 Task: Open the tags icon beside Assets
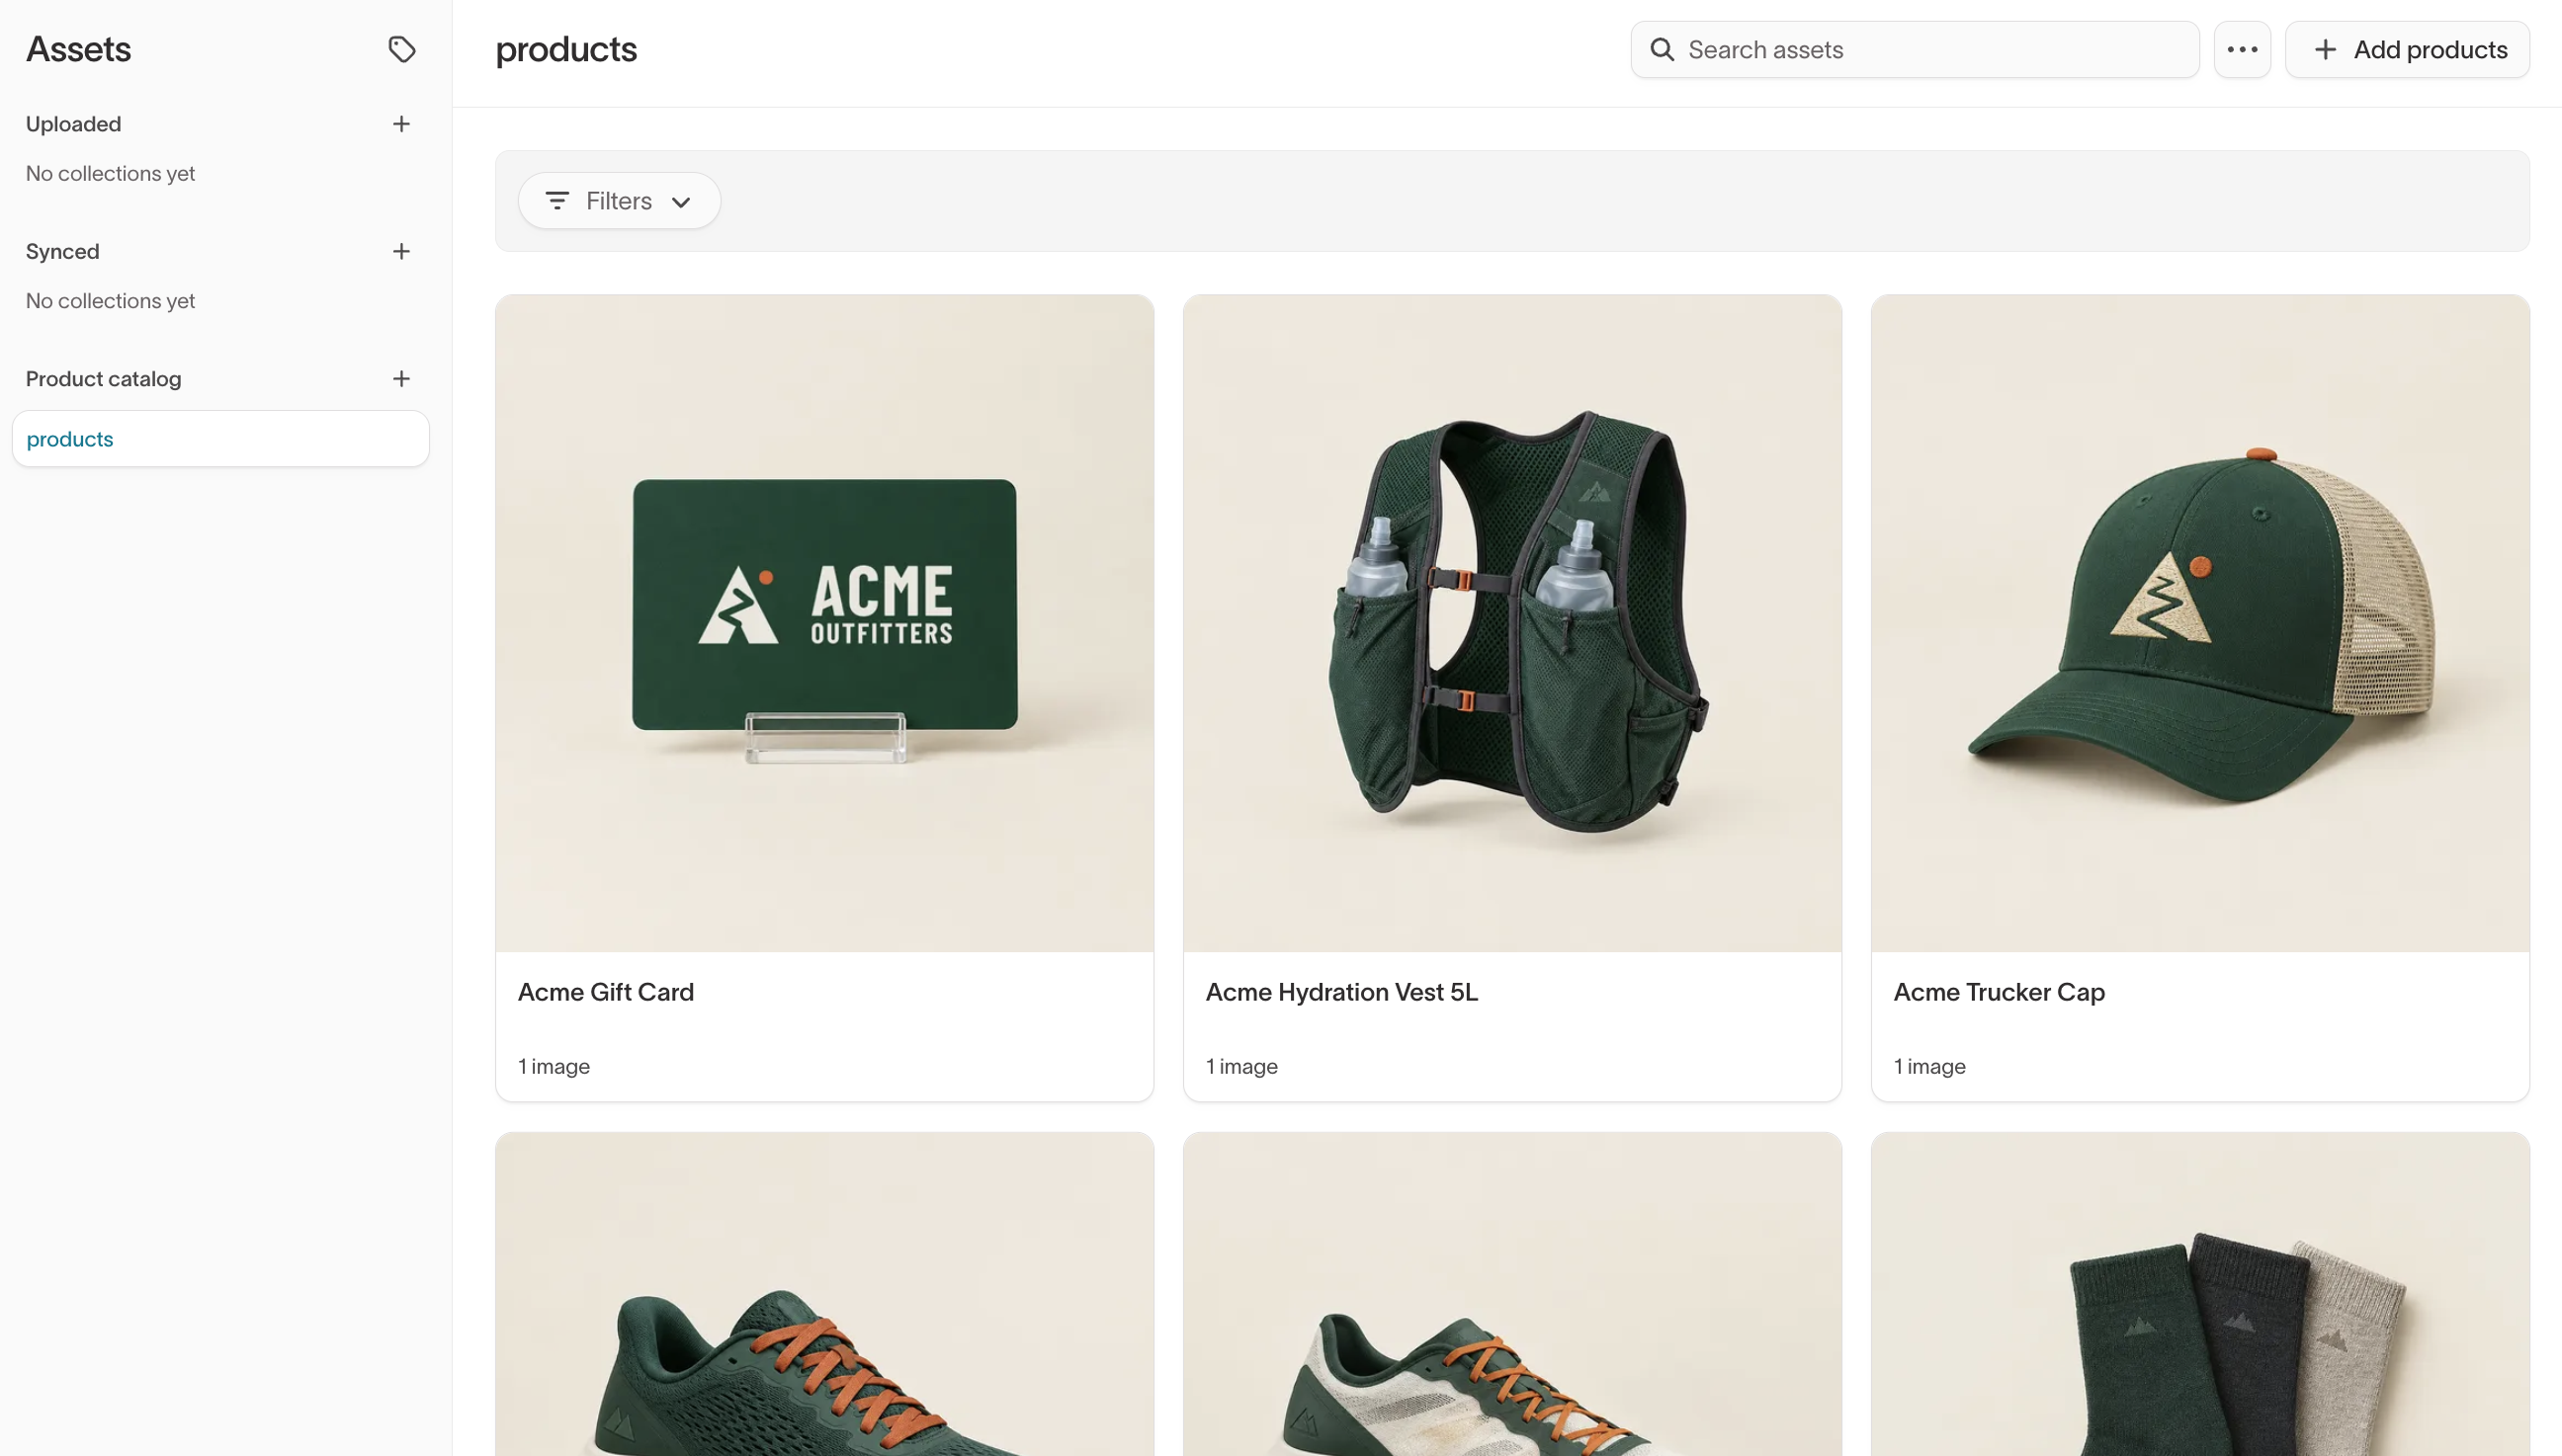click(401, 49)
